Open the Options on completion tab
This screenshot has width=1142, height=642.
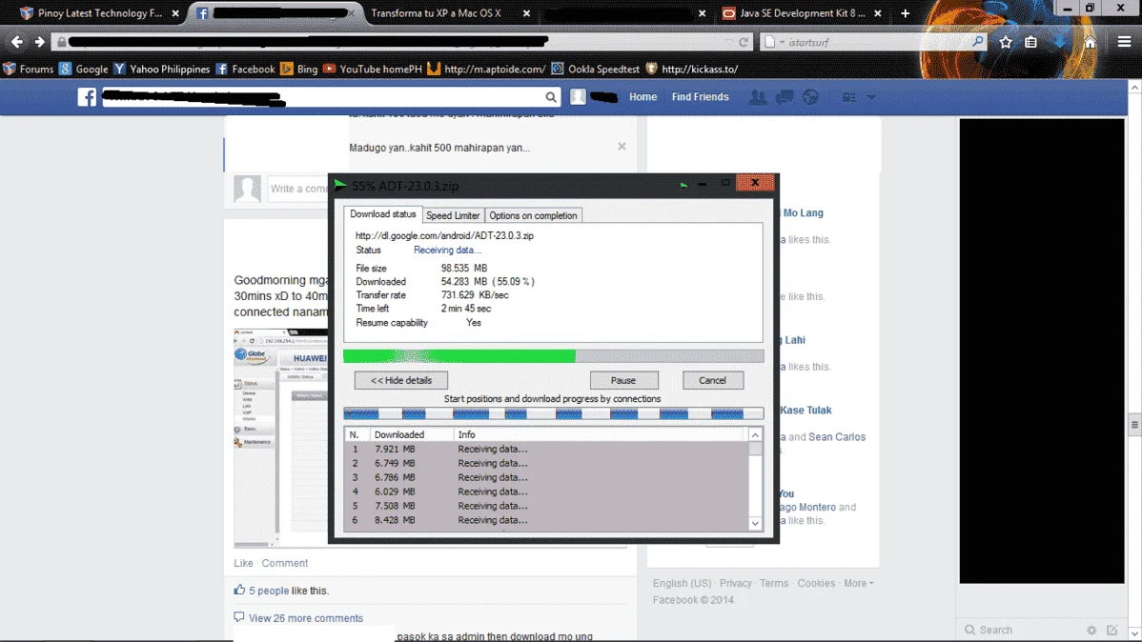coord(533,215)
